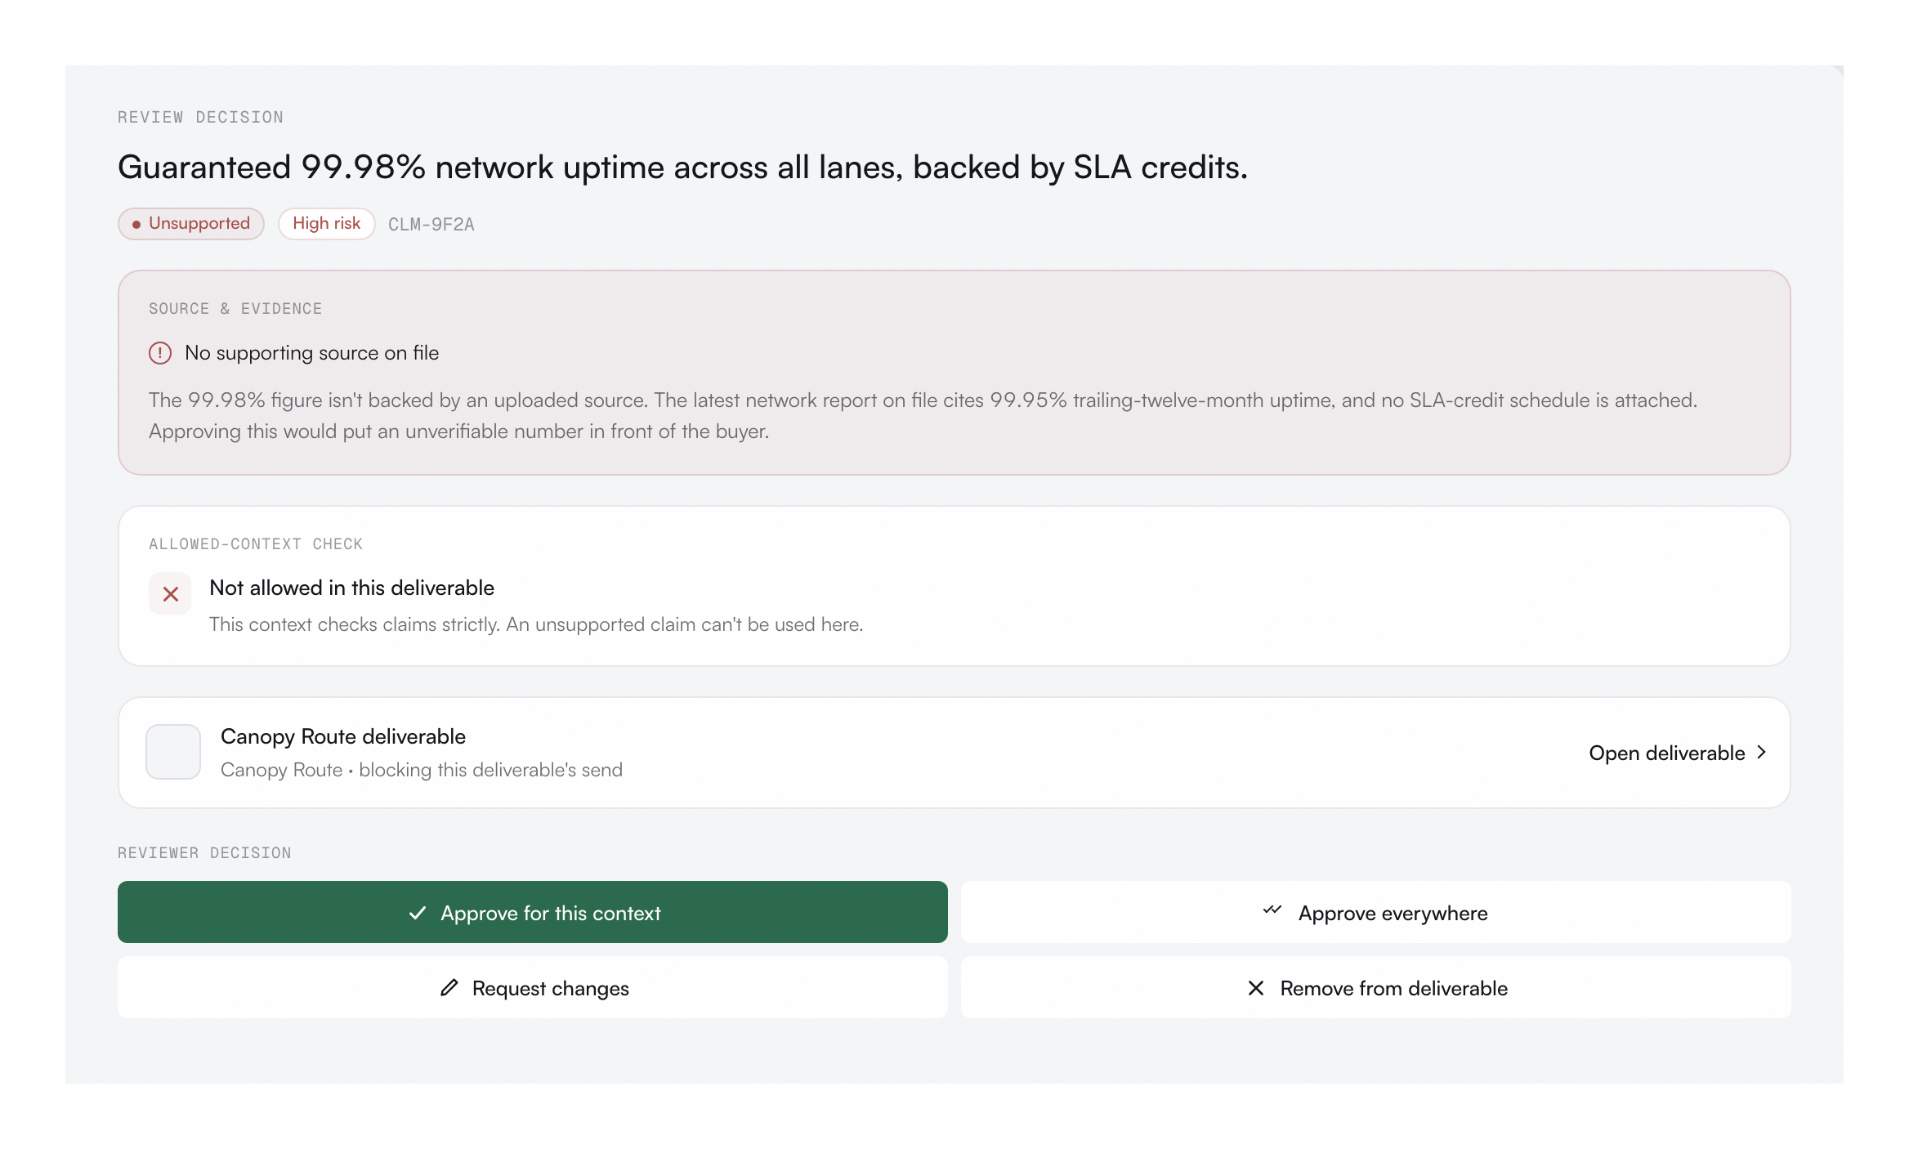
Task: Click the X icon for Remove from deliverable
Action: 1256,988
